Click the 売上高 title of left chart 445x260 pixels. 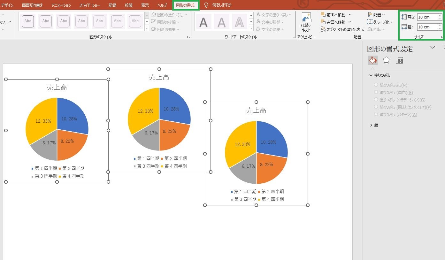tap(57, 87)
